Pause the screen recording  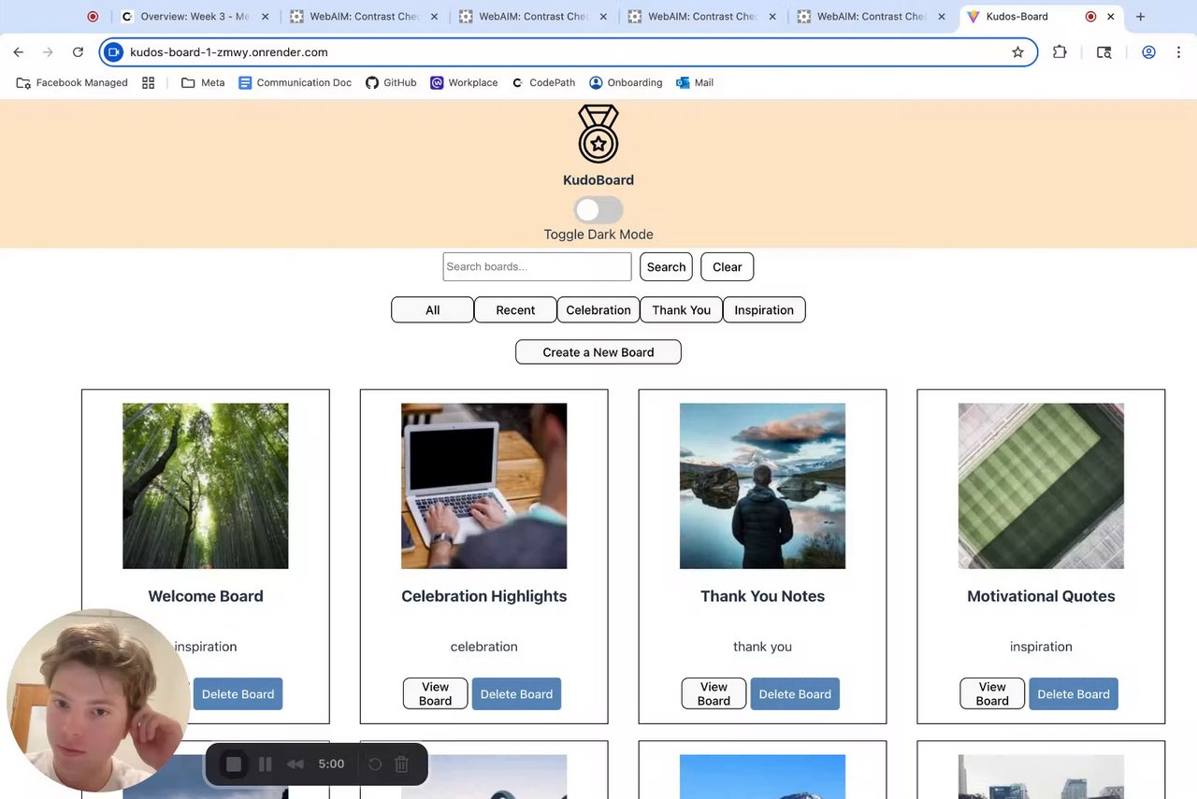click(x=266, y=764)
